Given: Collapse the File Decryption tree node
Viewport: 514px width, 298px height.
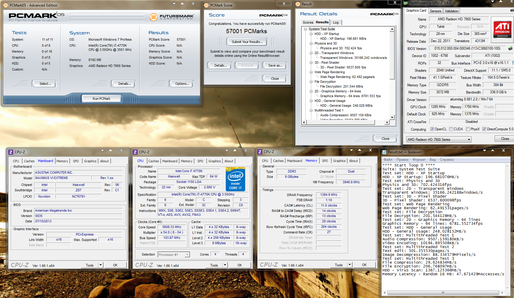Looking at the screenshot, I should (311, 82).
